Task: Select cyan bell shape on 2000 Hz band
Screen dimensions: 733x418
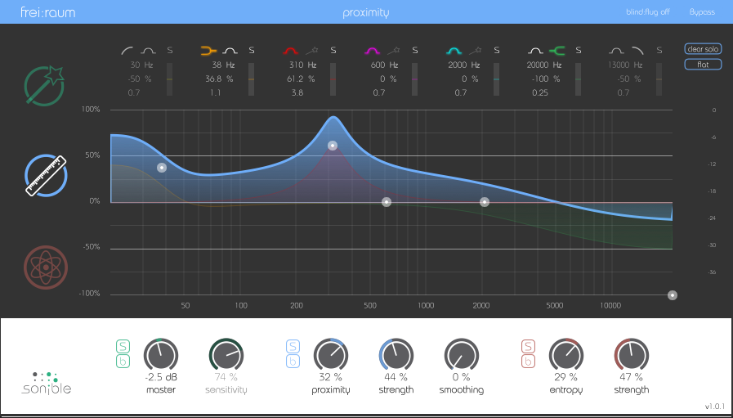Action: (x=454, y=50)
